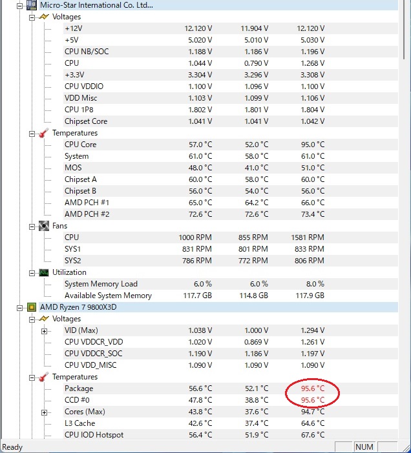Click the Ryzen Temperatures thermometer icon
Screen dimensions: 411x453
44,377
